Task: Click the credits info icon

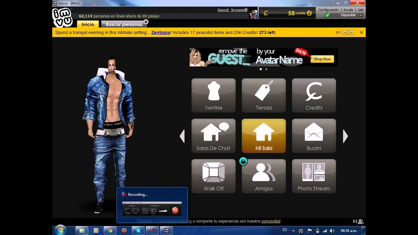Action: 309,13
